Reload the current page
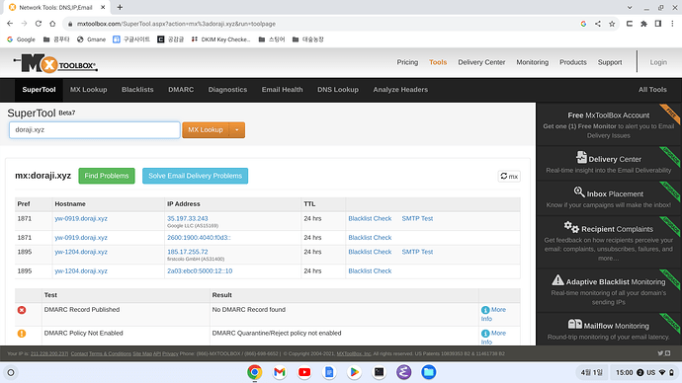 tap(39, 24)
